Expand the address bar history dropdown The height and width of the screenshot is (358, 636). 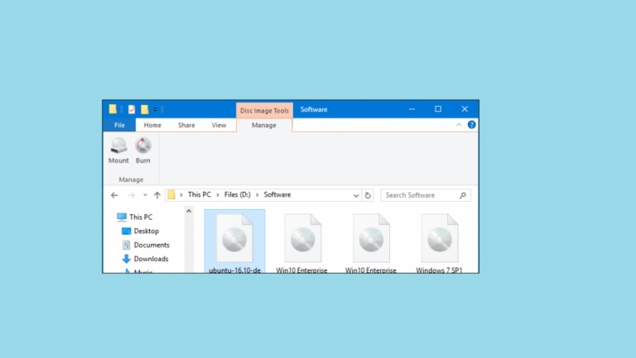[x=356, y=195]
